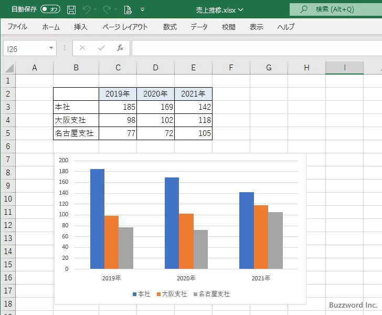
Task: Click the print preview document icon
Action: tap(128, 10)
